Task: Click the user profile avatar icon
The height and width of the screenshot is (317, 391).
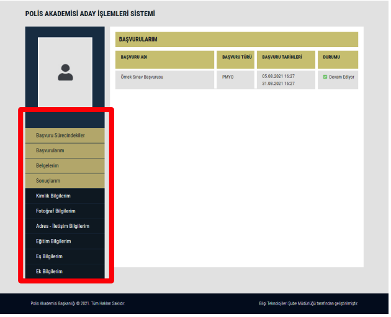Action: click(65, 72)
